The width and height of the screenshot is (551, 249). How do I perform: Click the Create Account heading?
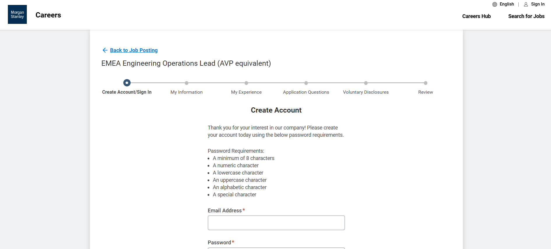point(276,110)
